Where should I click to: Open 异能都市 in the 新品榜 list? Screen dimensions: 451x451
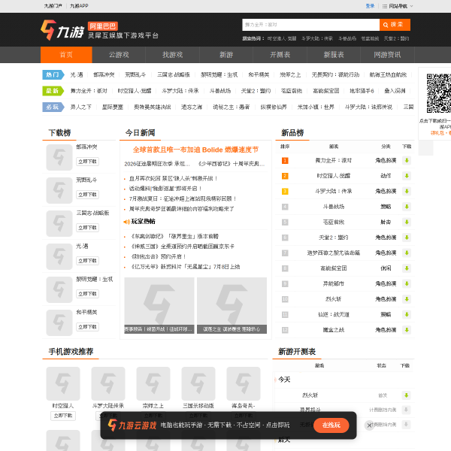[334, 284]
